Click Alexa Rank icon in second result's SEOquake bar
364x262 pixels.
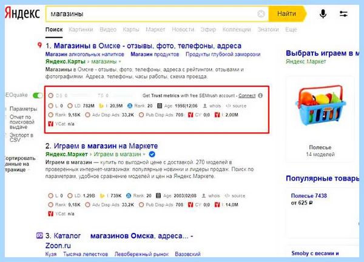[129, 196]
